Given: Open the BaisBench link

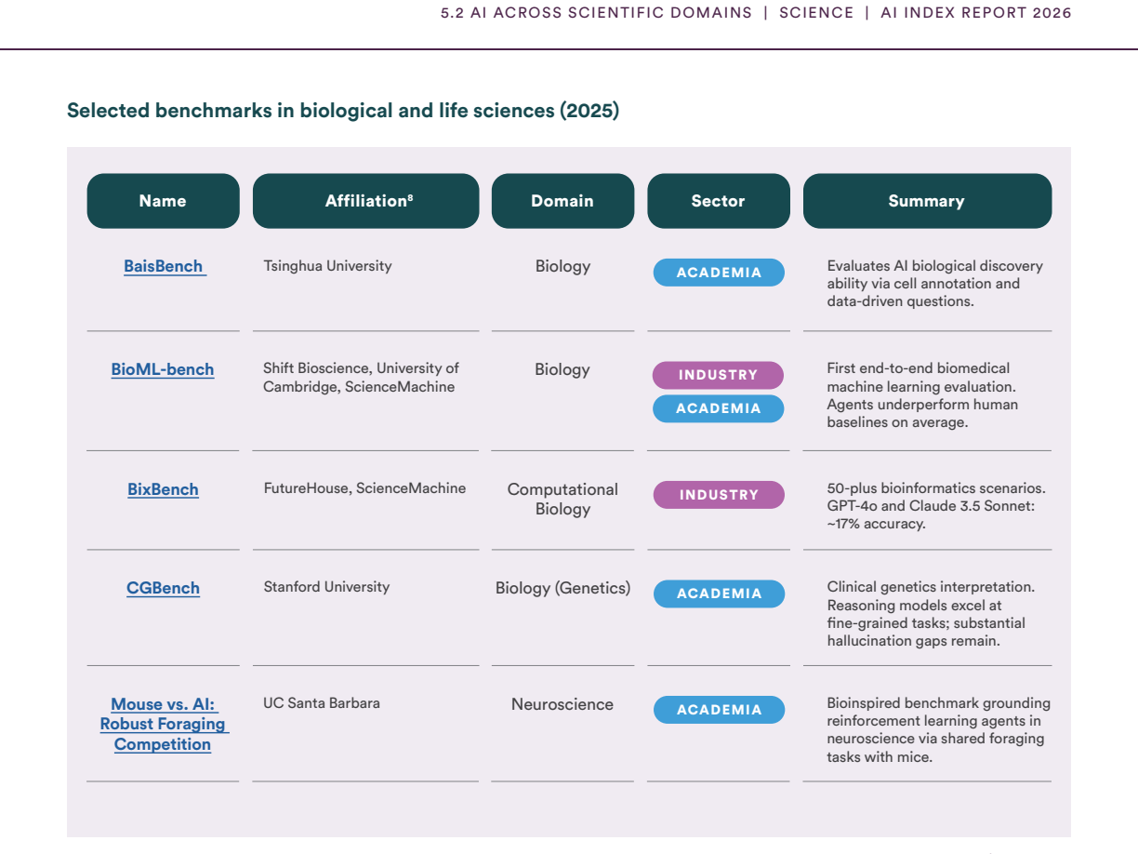Looking at the screenshot, I should (x=164, y=266).
